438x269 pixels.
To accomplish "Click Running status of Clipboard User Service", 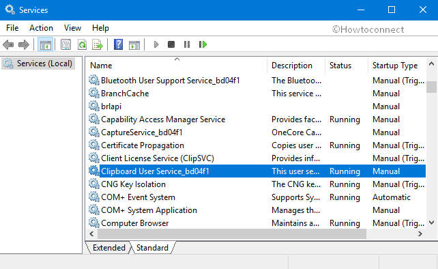I will [345, 171].
